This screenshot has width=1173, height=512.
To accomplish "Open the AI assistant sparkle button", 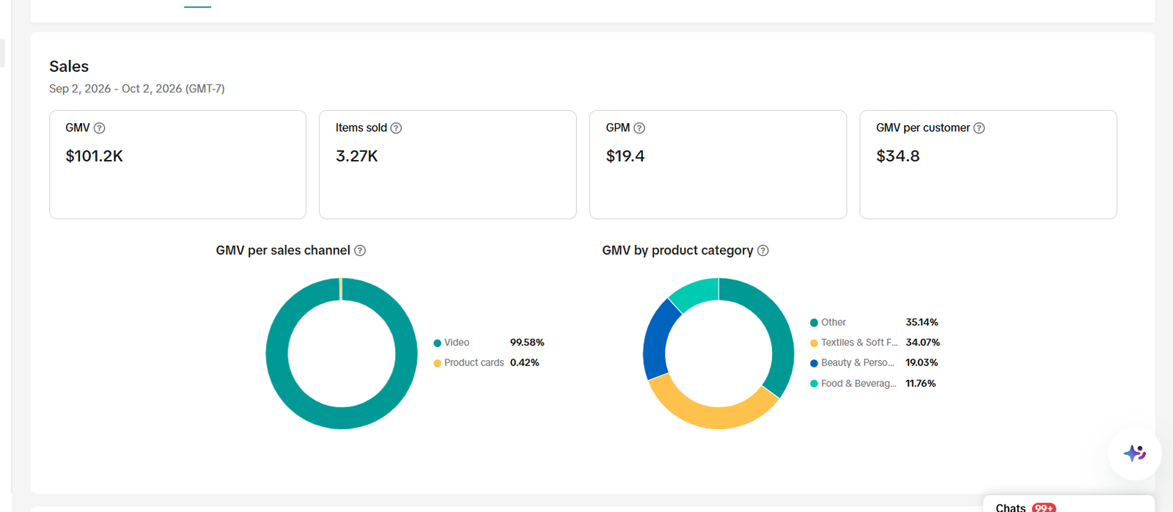I will click(1134, 453).
